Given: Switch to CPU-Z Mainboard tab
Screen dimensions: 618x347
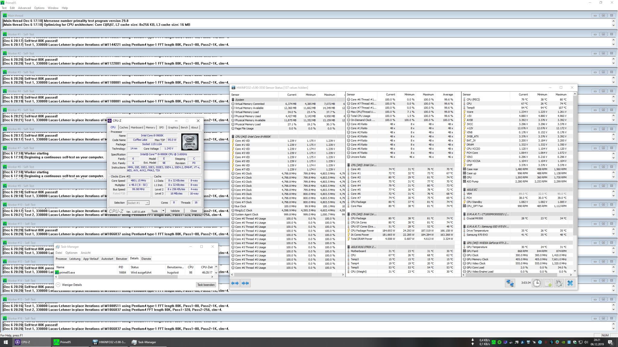Looking at the screenshot, I should pos(137,127).
